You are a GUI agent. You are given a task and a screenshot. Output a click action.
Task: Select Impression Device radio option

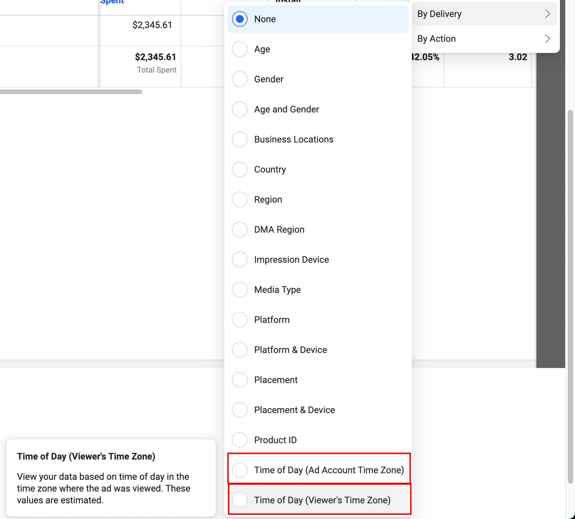240,259
